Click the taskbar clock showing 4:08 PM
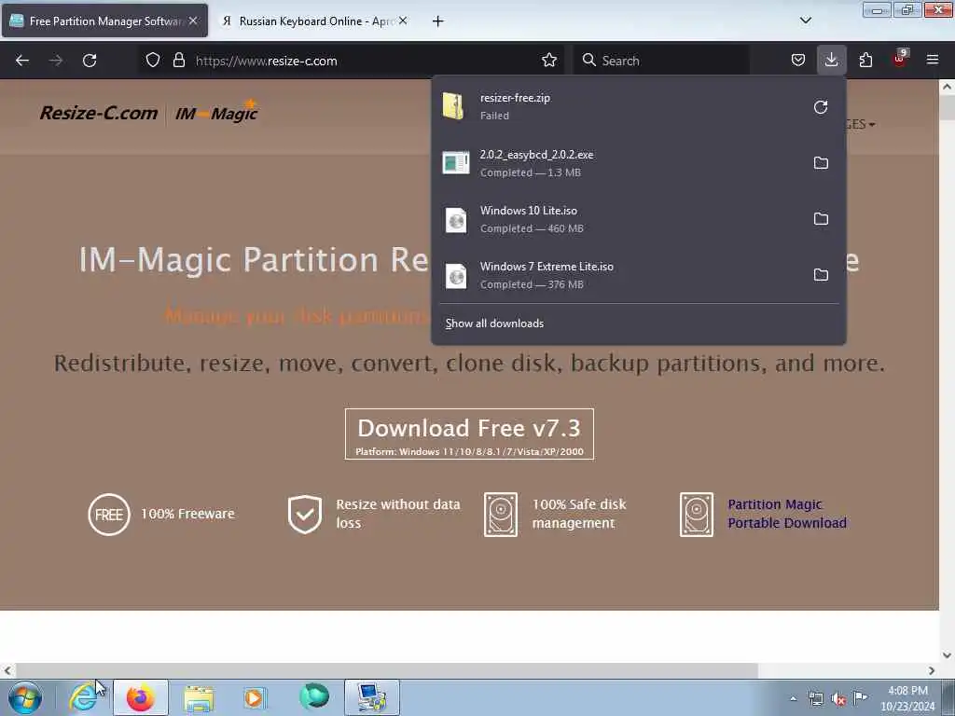955x716 pixels. click(907, 698)
